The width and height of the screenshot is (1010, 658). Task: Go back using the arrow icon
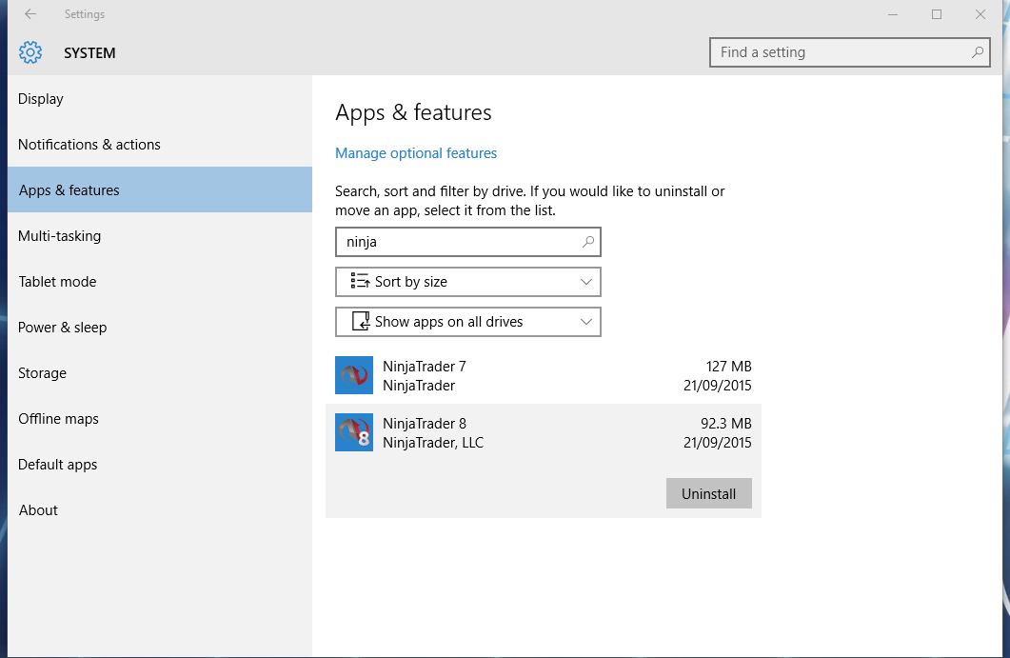click(x=30, y=14)
